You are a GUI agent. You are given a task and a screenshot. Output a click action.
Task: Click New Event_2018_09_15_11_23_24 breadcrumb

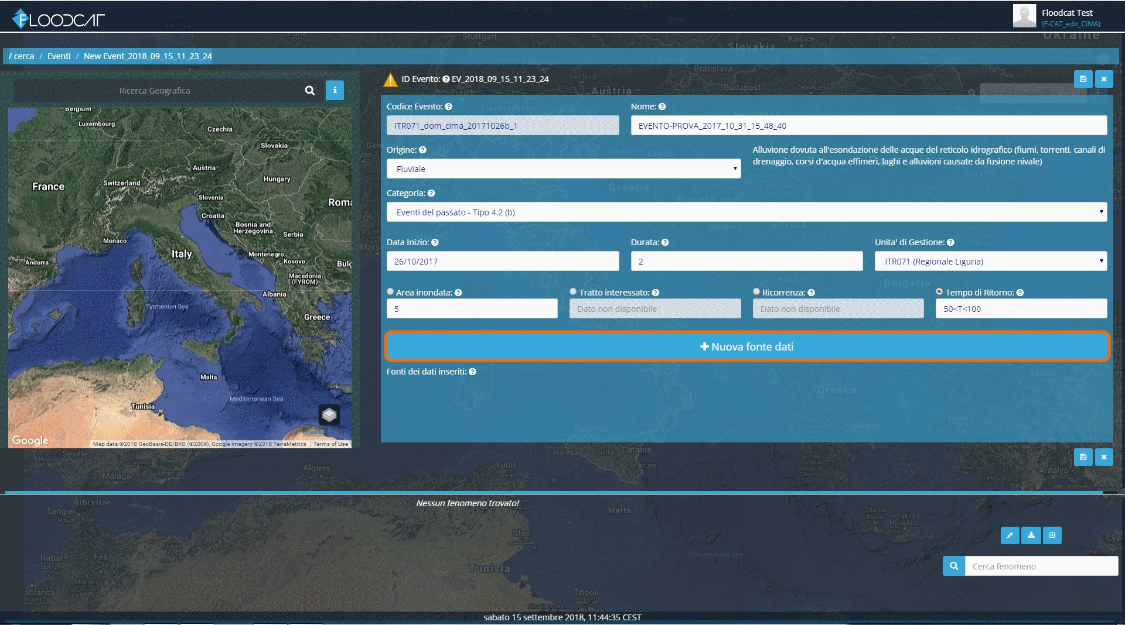coord(148,56)
